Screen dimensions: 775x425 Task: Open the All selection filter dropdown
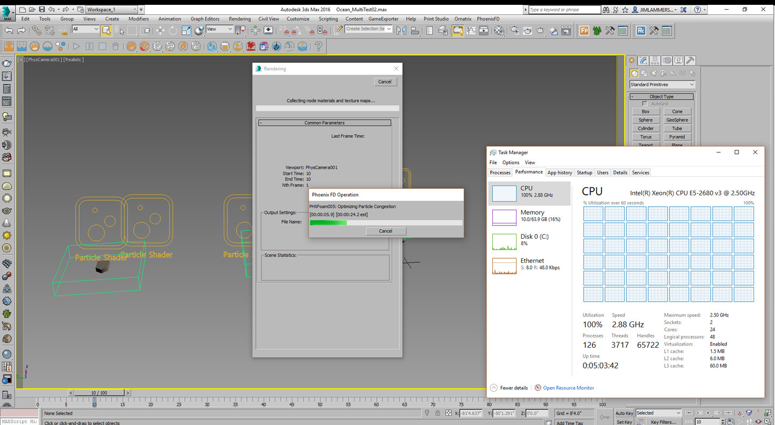85,29
